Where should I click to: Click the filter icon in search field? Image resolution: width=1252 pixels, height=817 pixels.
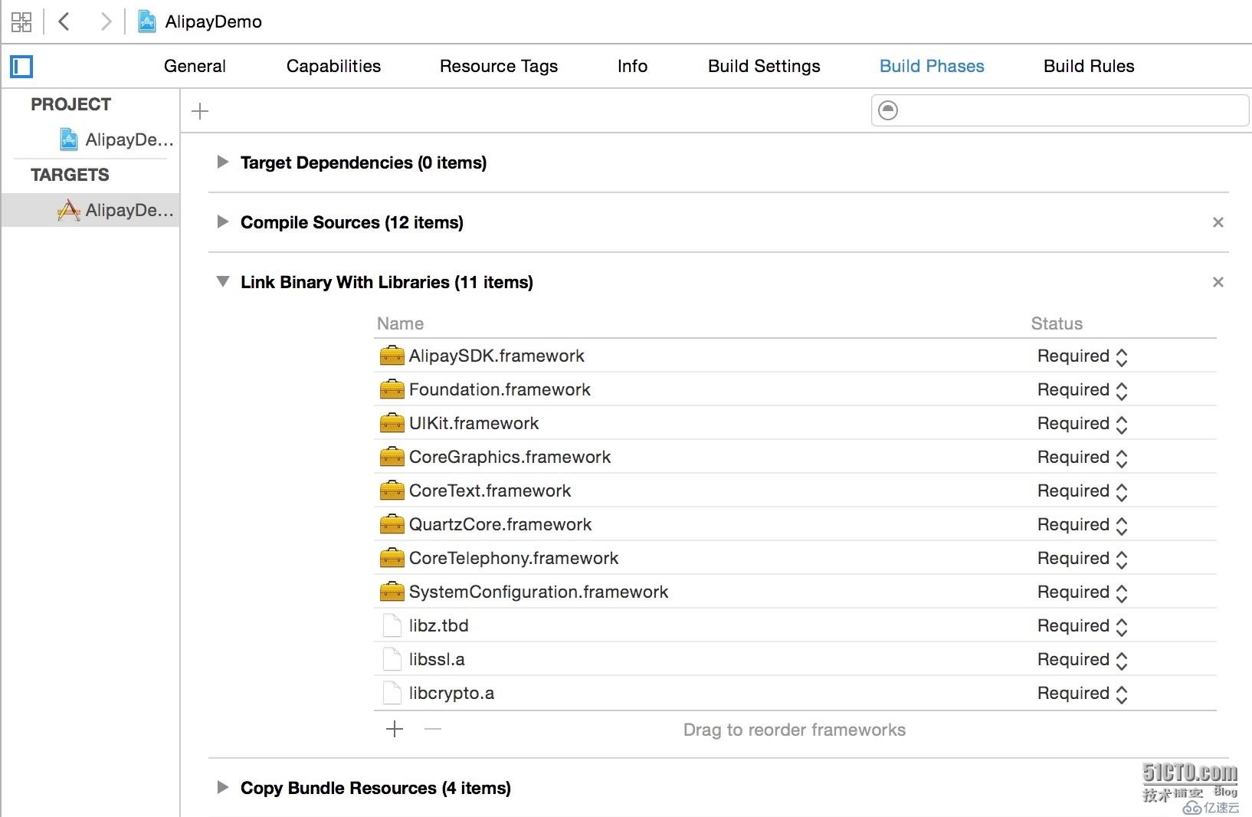click(x=888, y=110)
